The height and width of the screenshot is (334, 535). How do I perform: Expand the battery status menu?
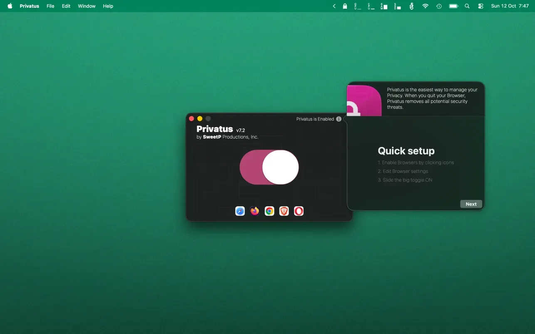pos(453,6)
